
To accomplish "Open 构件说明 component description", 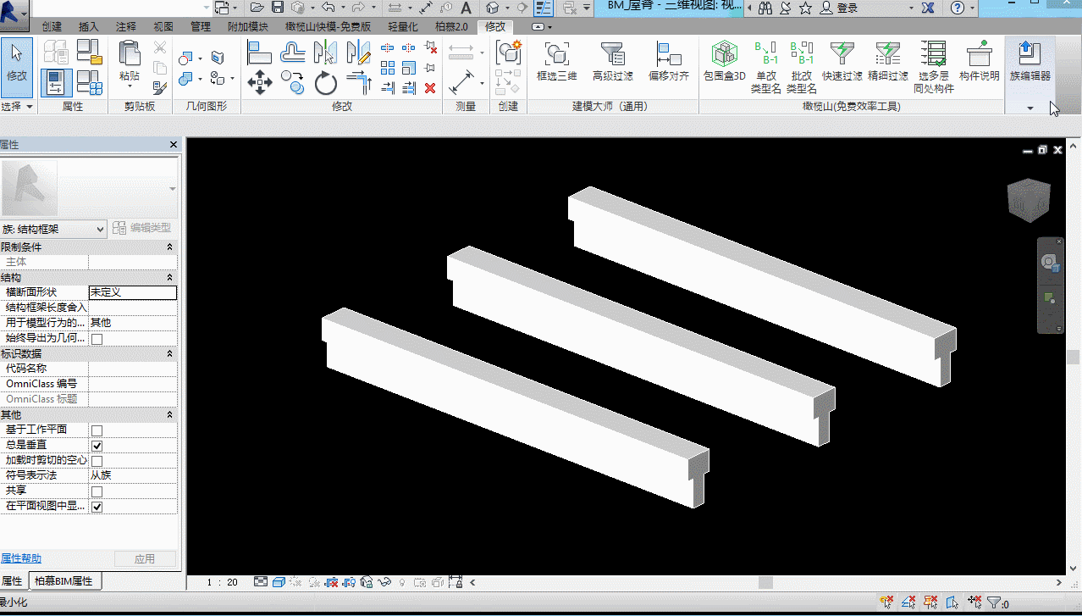I will (x=980, y=61).
